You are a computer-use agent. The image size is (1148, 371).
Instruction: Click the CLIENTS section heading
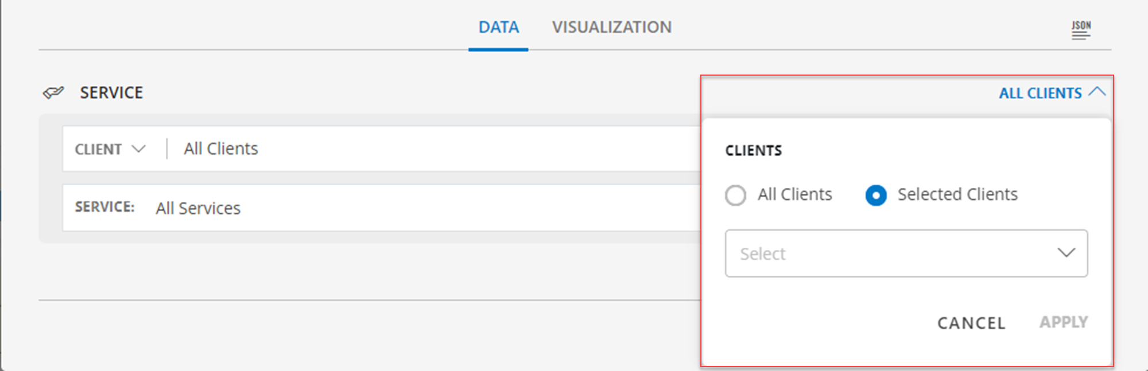(x=753, y=150)
